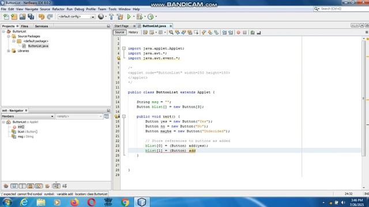
Task: Click the New File toolbar icon
Action: 6,17
